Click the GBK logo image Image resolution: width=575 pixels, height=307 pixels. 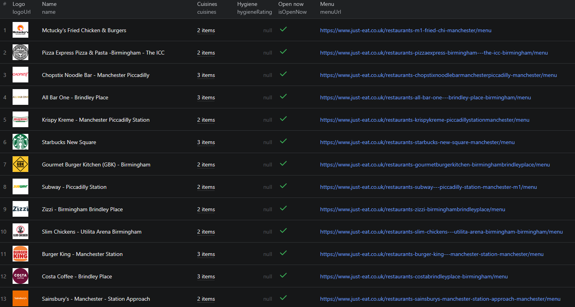(x=20, y=164)
